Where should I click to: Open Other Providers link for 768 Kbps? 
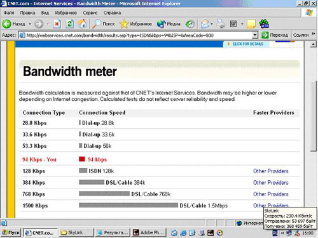[x=271, y=194]
